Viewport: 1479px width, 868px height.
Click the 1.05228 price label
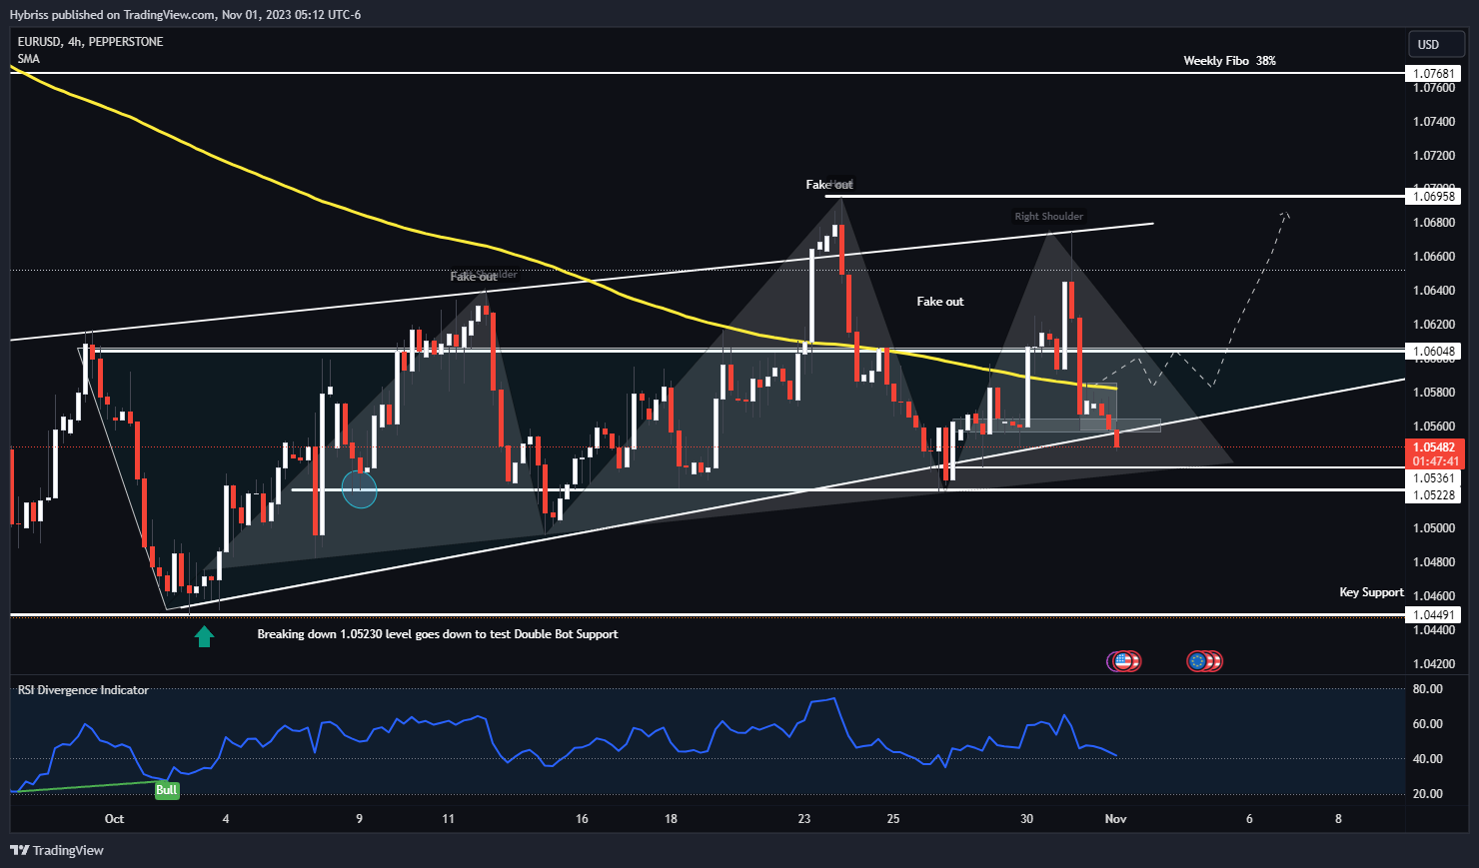(x=1434, y=495)
